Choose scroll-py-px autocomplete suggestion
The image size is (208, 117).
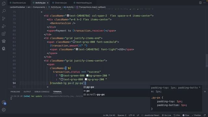[116, 95]
